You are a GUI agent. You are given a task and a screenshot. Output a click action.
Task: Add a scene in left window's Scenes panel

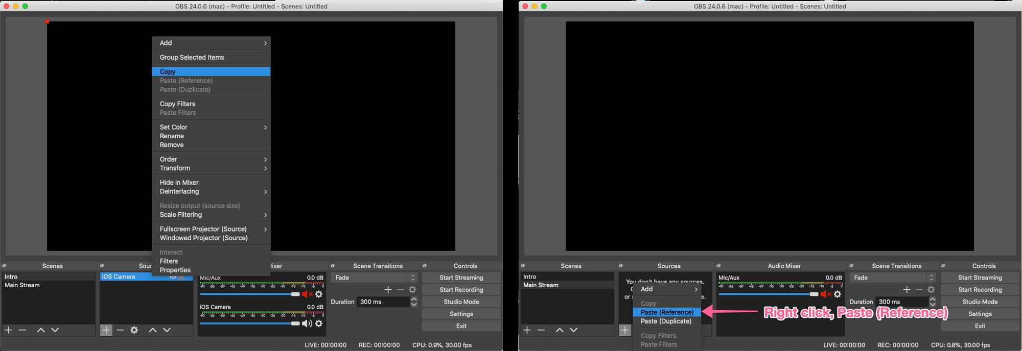pyautogui.click(x=9, y=330)
